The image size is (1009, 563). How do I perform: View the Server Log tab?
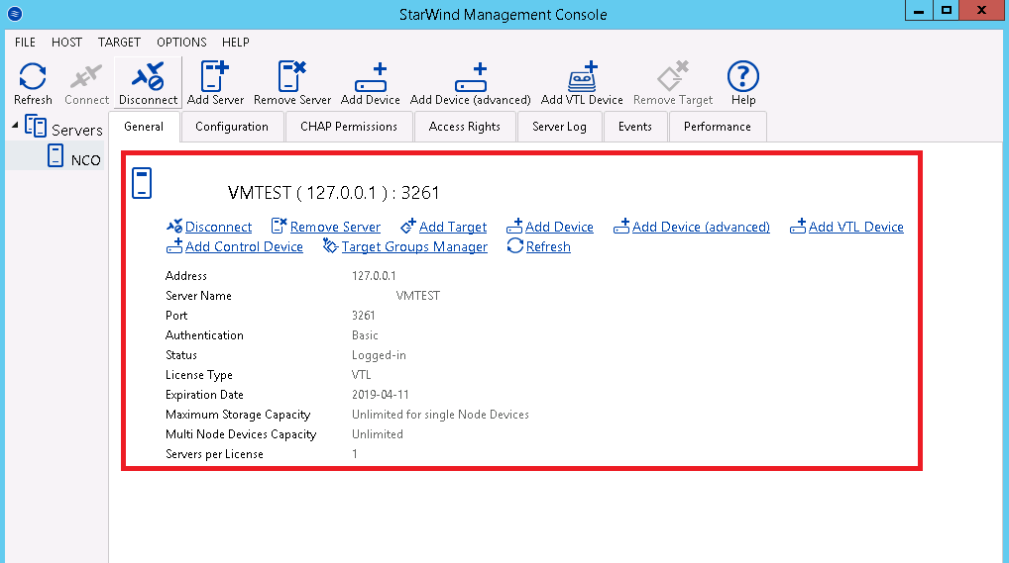(x=559, y=127)
